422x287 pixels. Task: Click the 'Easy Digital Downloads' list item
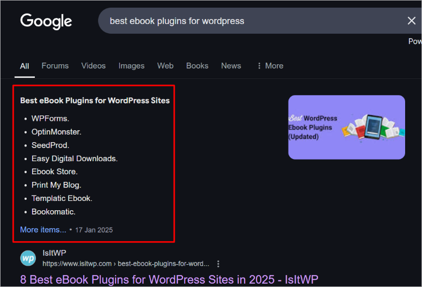(x=74, y=158)
